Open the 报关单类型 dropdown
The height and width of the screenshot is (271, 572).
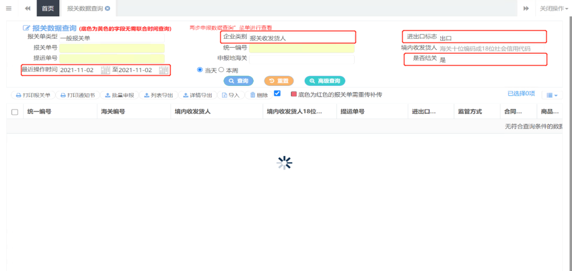click(112, 38)
